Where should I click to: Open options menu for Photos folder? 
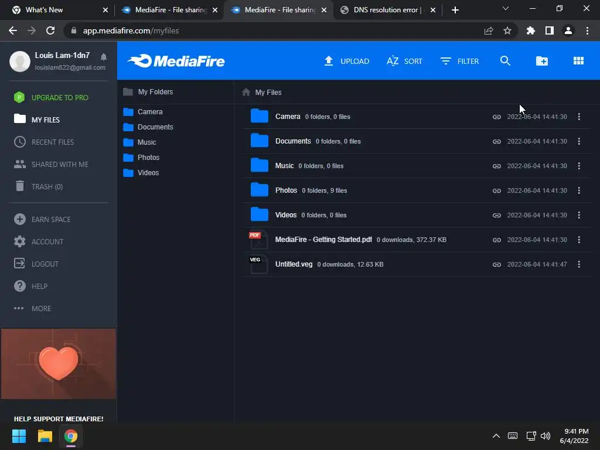coord(579,190)
